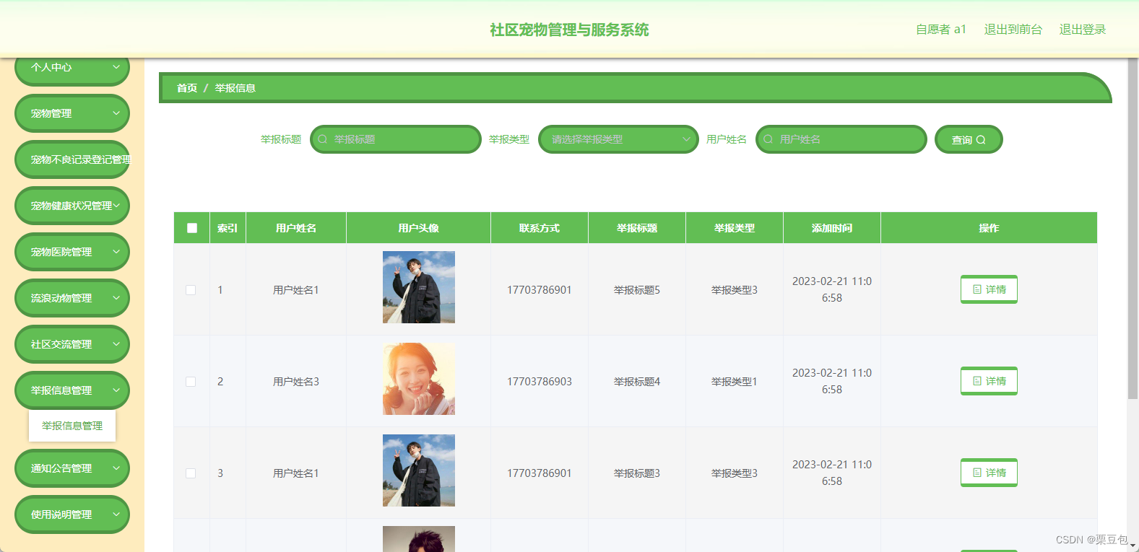Screen dimensions: 1139x552
Task: Click the search magnifier icon in 举报标题 field
Action: [323, 139]
